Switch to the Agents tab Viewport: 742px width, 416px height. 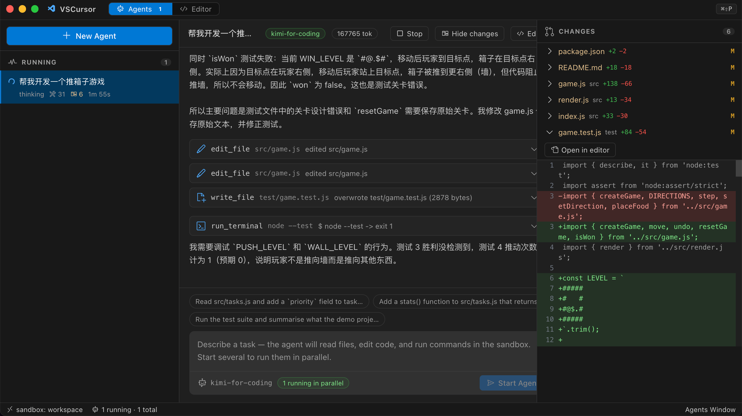point(141,9)
